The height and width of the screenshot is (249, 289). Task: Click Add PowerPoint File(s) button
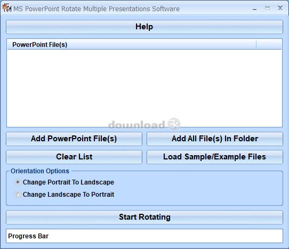(74, 139)
